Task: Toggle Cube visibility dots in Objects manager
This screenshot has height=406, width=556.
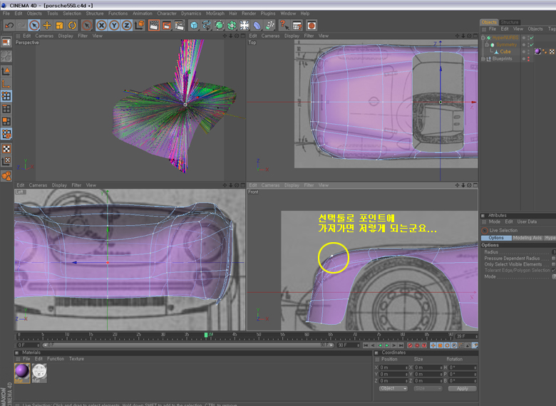Action: 528,52
